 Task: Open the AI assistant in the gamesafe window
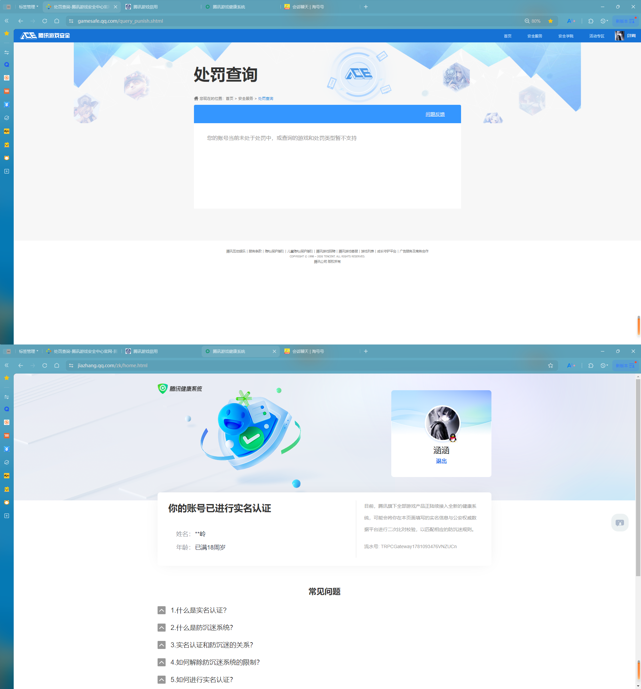point(571,21)
